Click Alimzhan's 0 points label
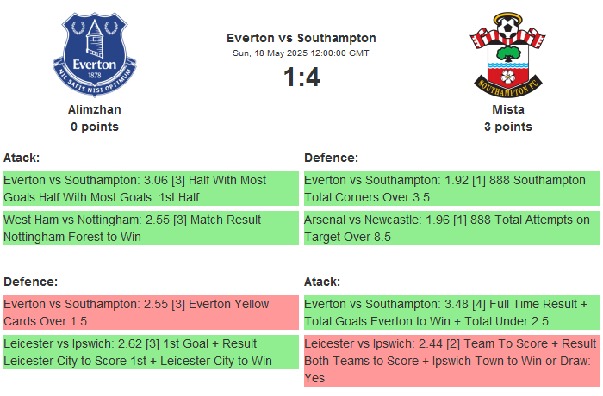This screenshot has height=396, width=603. click(95, 127)
